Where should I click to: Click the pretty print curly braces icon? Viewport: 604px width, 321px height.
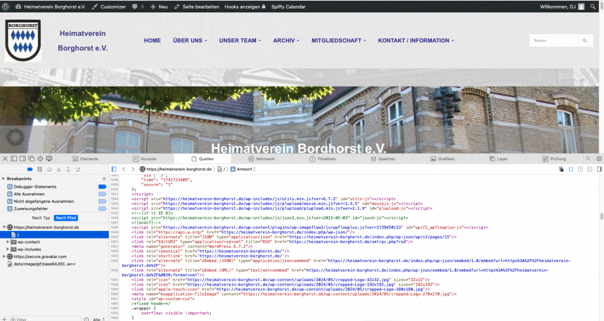[x=570, y=169]
